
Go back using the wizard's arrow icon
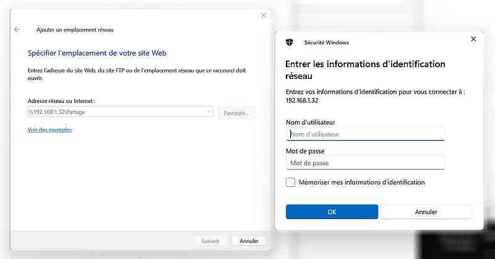(x=17, y=30)
